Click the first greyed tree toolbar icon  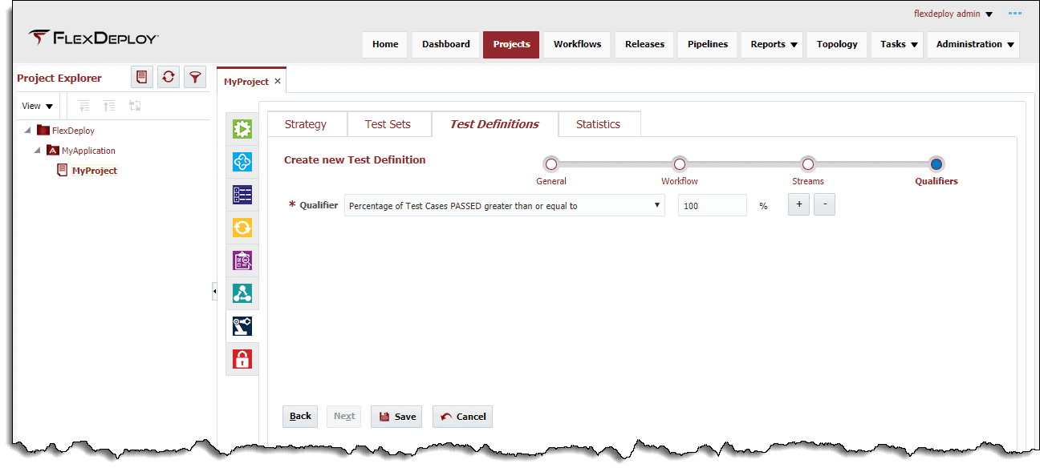click(x=84, y=106)
